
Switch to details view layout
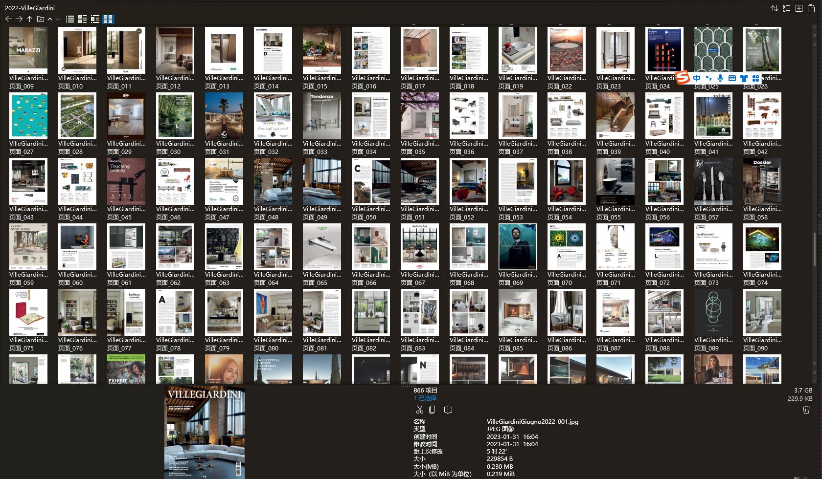tap(82, 19)
